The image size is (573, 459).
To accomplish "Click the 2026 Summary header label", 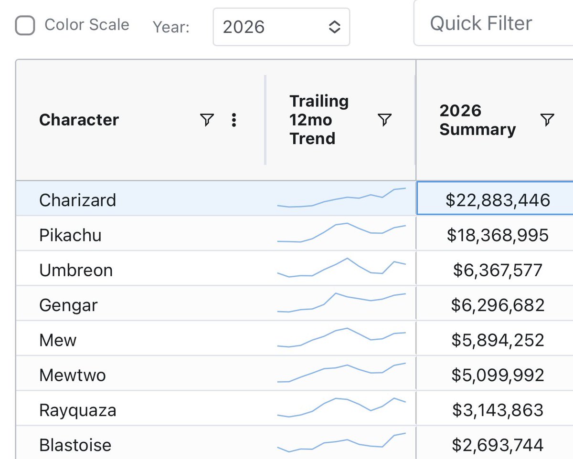I will click(x=477, y=120).
